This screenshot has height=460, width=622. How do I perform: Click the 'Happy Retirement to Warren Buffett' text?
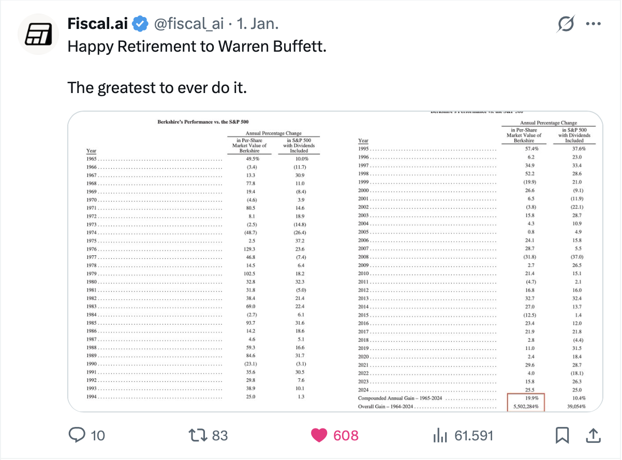click(197, 47)
